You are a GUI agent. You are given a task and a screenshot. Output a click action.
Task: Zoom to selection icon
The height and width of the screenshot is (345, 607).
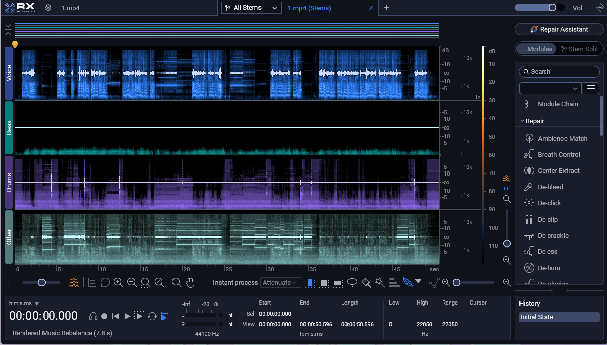pos(146,282)
